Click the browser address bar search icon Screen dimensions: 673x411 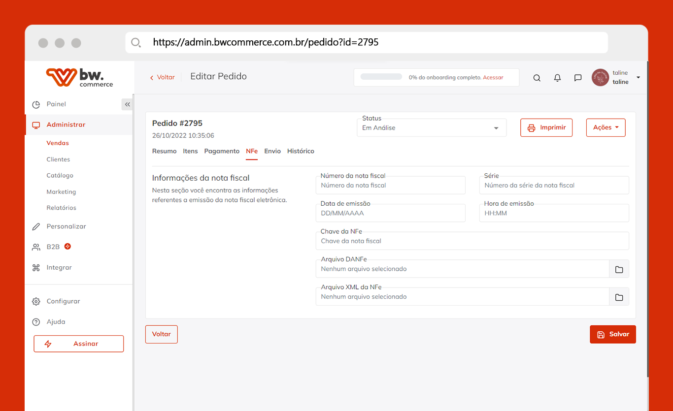pos(136,42)
